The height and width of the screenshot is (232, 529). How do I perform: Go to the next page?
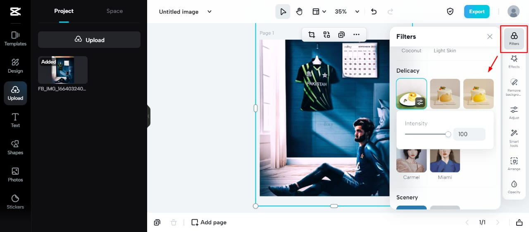498,223
